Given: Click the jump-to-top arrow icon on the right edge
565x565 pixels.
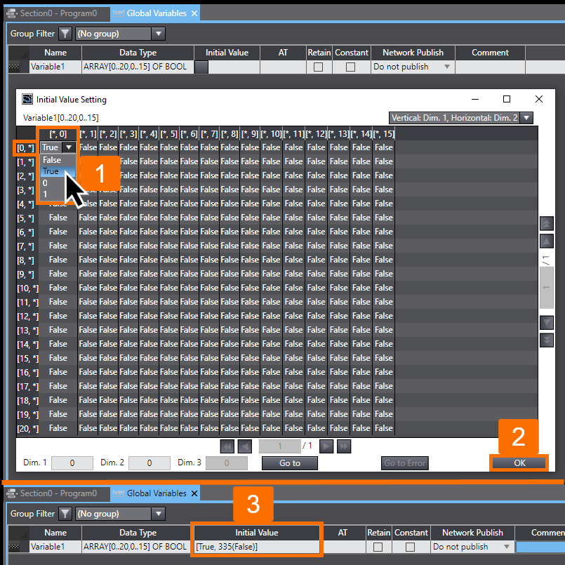Looking at the screenshot, I should (548, 223).
